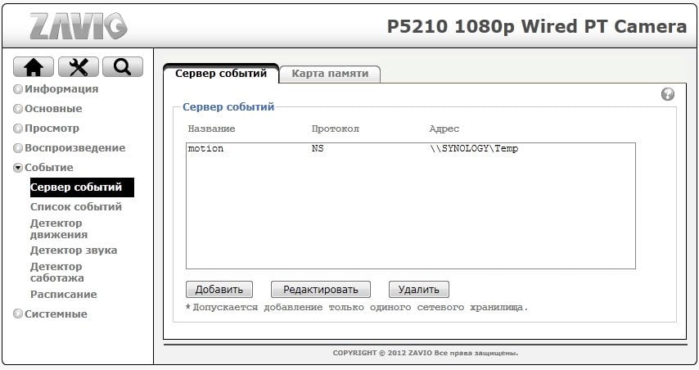This screenshot has width=699, height=370.
Task: Expand the Системные menu bullet
Action: click(x=18, y=314)
